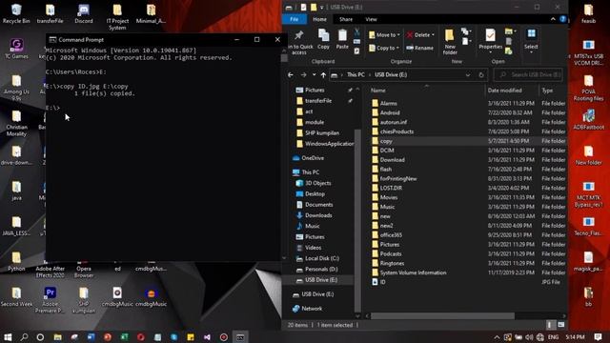The width and height of the screenshot is (610, 343).
Task: Click the Cut scissors icon
Action: pos(356,32)
